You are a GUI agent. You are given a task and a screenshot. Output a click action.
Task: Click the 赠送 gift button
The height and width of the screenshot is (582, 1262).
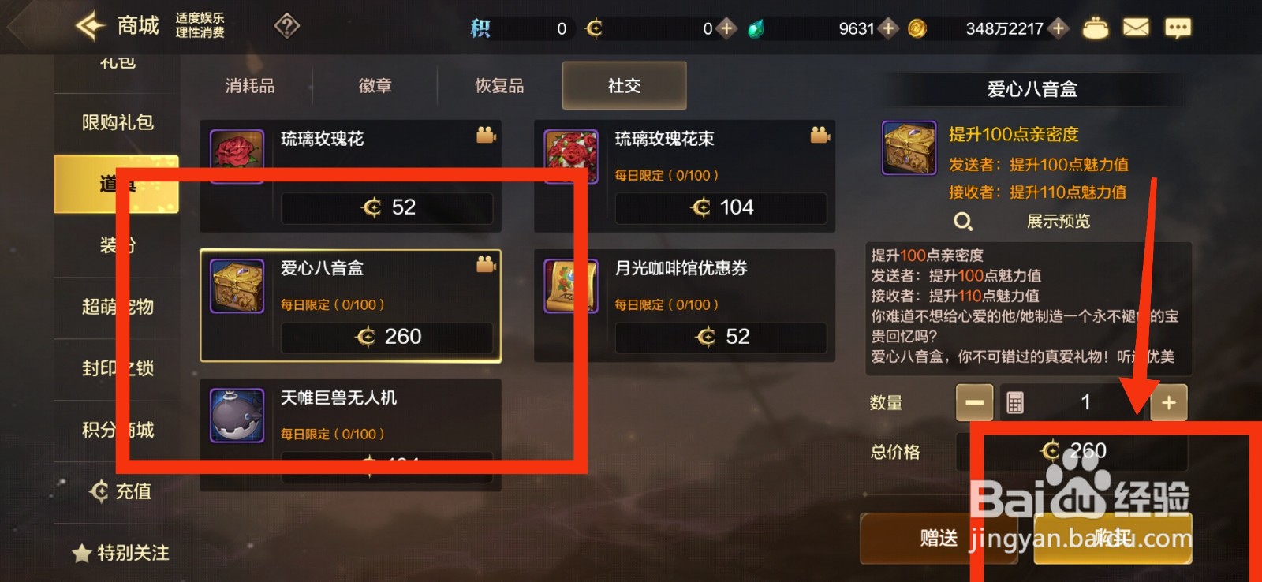point(939,539)
